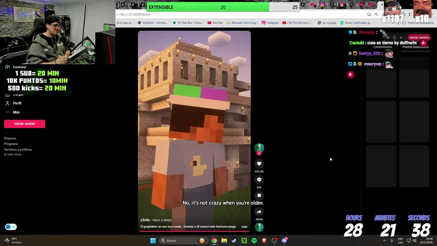437x246 pixels.
Task: Click the taskbar Buscar search box
Action: tap(184, 241)
